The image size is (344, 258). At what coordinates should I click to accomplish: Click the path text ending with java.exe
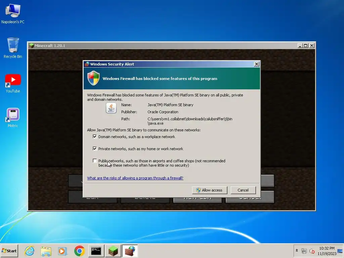190,121
